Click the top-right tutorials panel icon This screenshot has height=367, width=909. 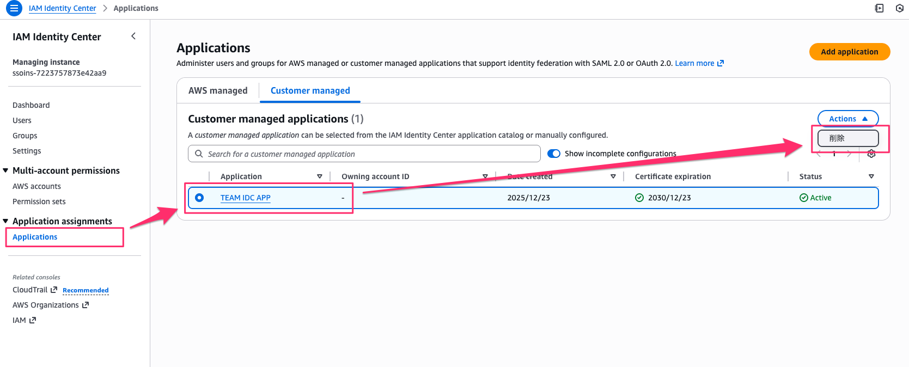[x=879, y=8]
